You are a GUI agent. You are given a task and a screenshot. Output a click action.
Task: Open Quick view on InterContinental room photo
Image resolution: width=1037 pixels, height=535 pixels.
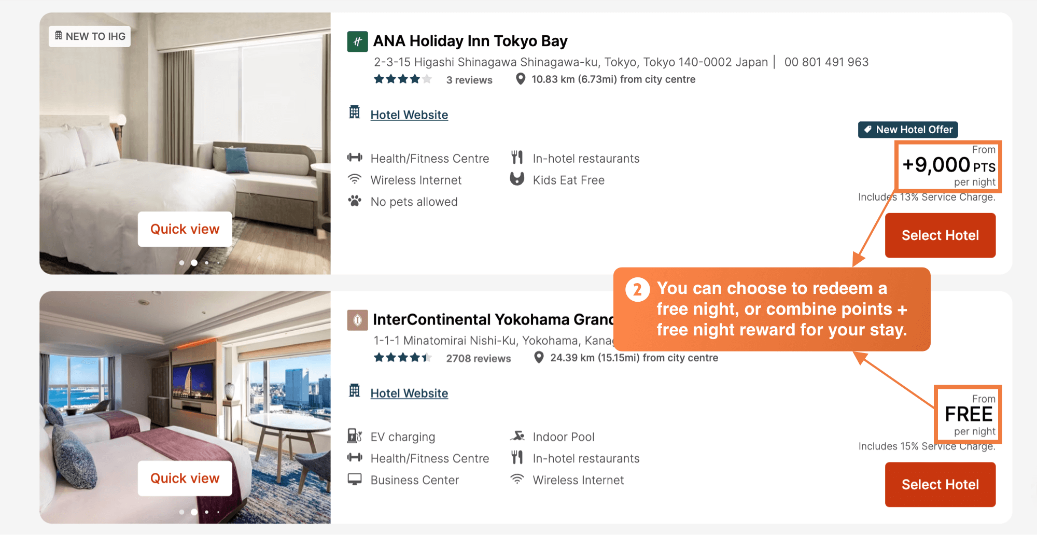[185, 478]
